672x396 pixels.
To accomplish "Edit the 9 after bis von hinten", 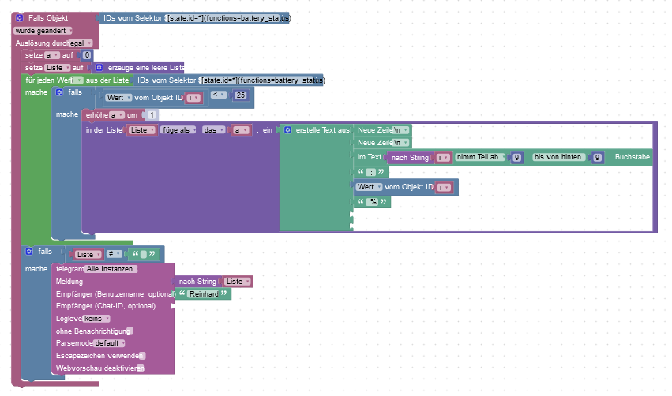I will click(596, 158).
